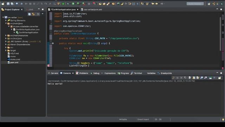Open the Variables tab

click(x=151, y=73)
